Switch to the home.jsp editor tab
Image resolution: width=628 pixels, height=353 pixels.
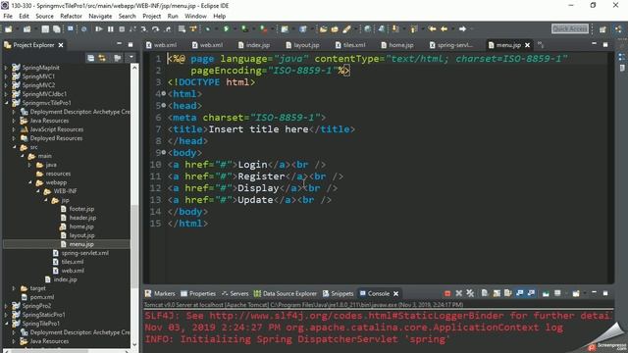[x=397, y=45]
